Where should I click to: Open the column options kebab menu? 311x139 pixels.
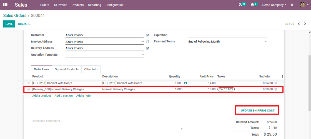click(x=283, y=76)
